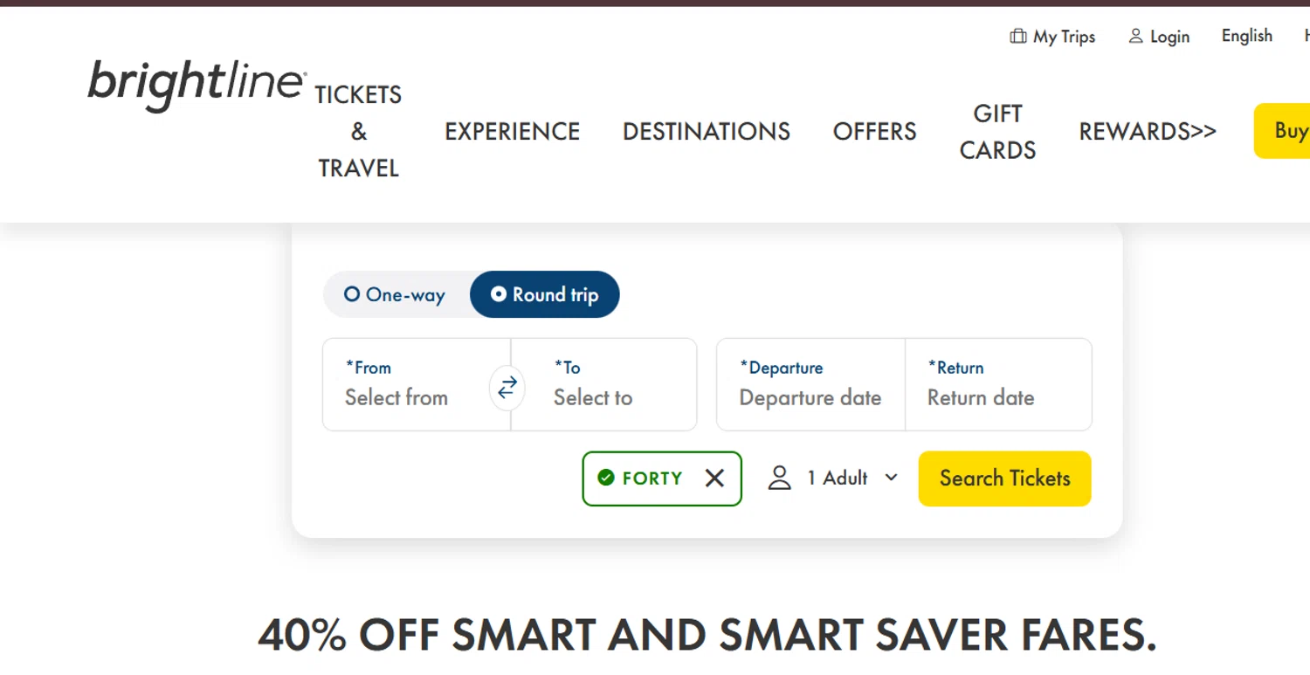
Task: Click the passenger person icon
Action: 779,478
